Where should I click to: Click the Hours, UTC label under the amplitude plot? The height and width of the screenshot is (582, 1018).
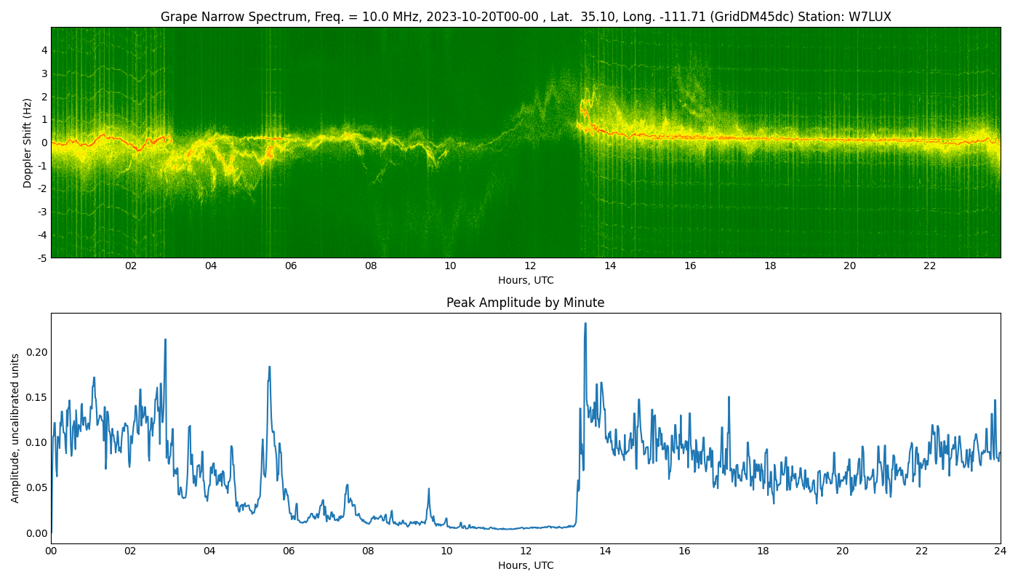point(526,565)
